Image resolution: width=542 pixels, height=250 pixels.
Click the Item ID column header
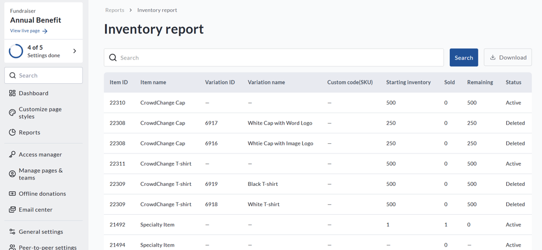(119, 83)
